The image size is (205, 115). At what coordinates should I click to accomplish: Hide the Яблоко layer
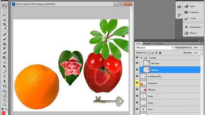pyautogui.click(x=137, y=89)
